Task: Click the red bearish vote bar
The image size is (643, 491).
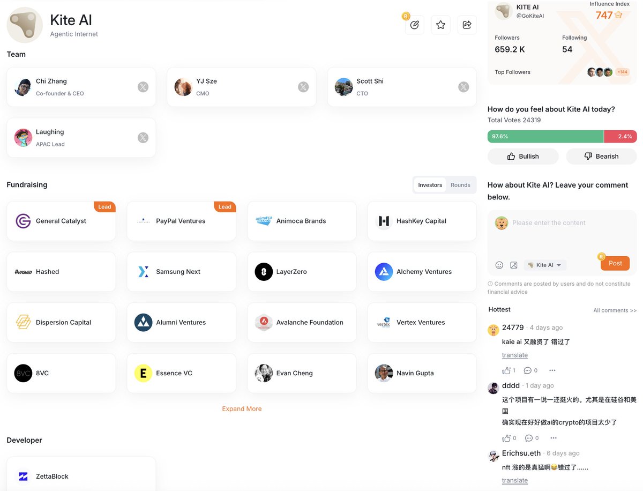Action: click(x=620, y=136)
